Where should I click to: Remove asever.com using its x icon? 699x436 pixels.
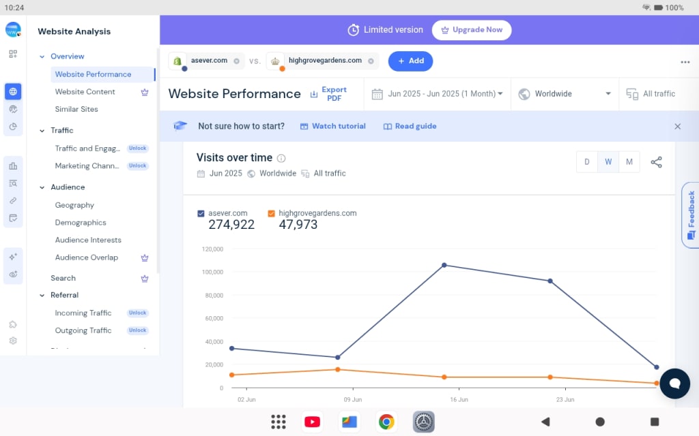pos(236,61)
